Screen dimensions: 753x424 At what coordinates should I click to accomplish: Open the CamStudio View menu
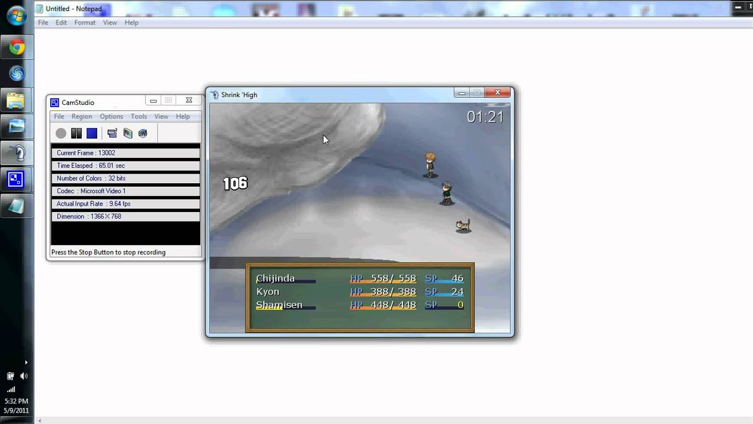pos(161,117)
